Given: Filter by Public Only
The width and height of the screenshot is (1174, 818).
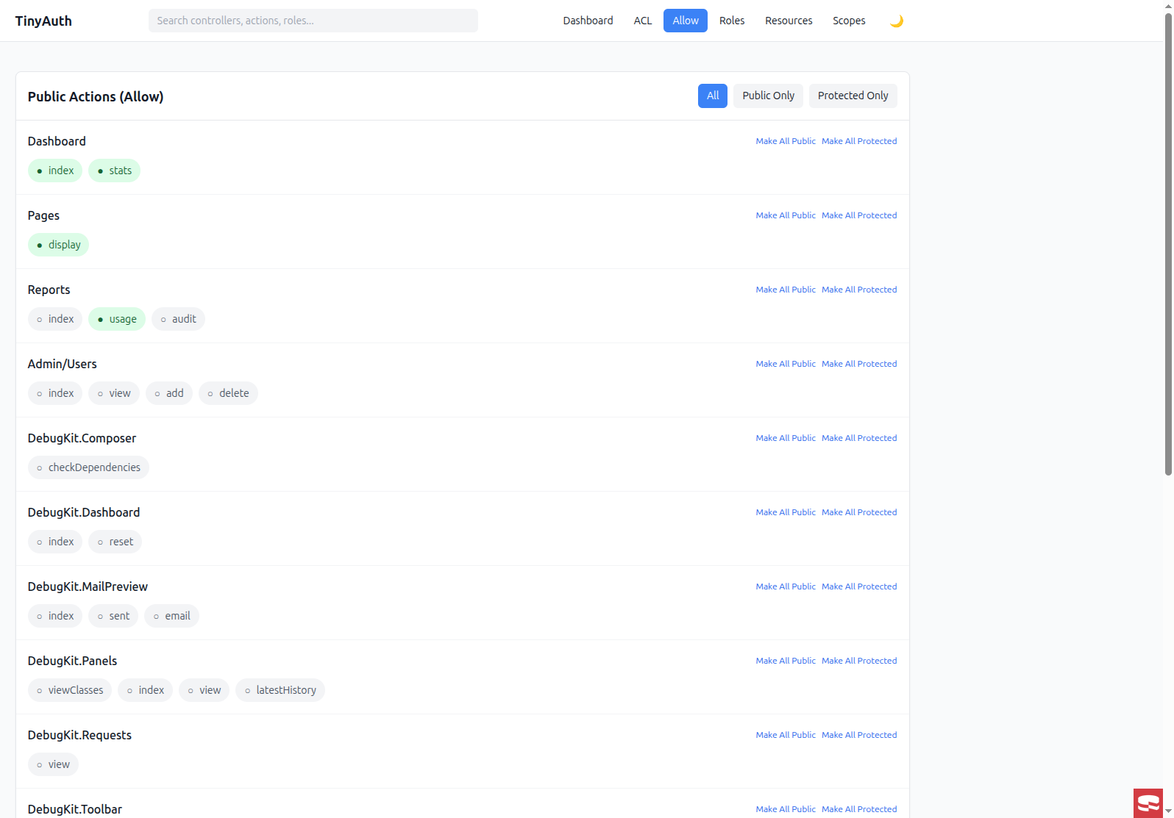Looking at the screenshot, I should (768, 96).
